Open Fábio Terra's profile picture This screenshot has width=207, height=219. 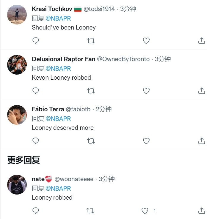(17, 115)
